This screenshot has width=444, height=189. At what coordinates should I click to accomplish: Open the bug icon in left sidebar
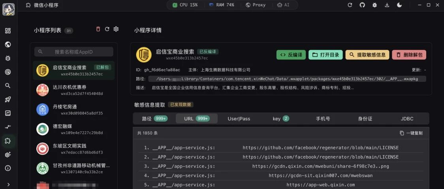coord(8,58)
